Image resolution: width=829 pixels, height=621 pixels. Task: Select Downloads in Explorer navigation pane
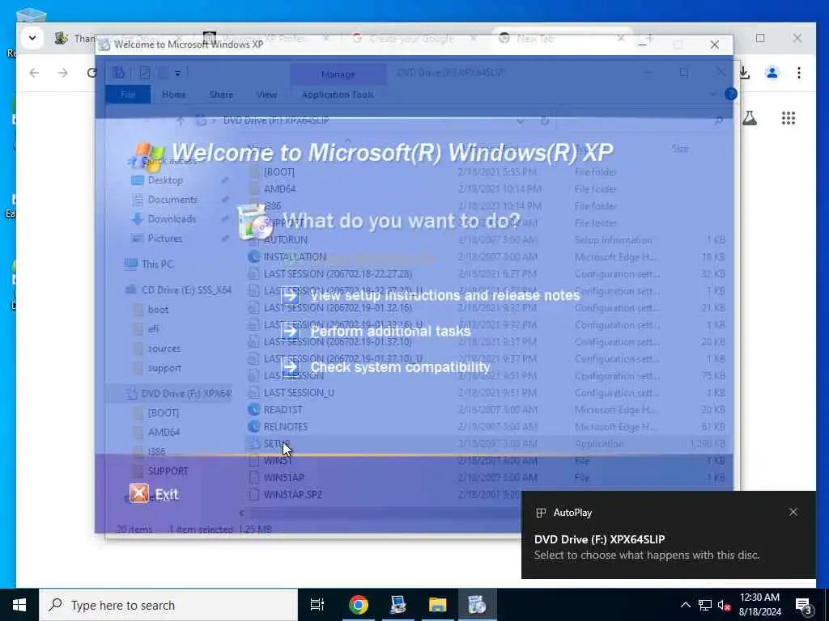(172, 218)
